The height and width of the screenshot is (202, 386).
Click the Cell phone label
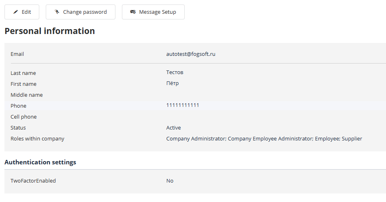click(x=23, y=117)
